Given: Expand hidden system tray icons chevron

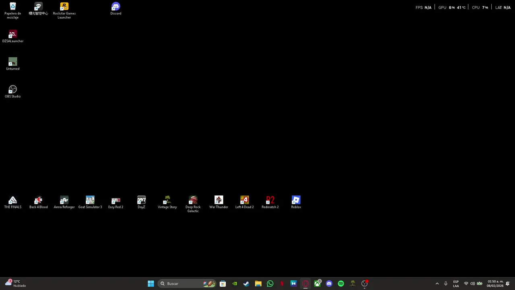Looking at the screenshot, I should click(437, 284).
